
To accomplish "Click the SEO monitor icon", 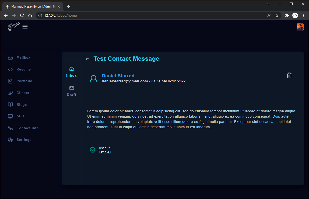I will (x=10, y=116).
